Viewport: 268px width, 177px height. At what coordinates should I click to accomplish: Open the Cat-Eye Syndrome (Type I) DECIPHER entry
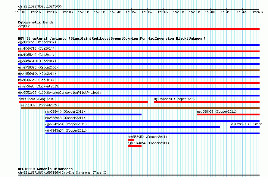62,173
